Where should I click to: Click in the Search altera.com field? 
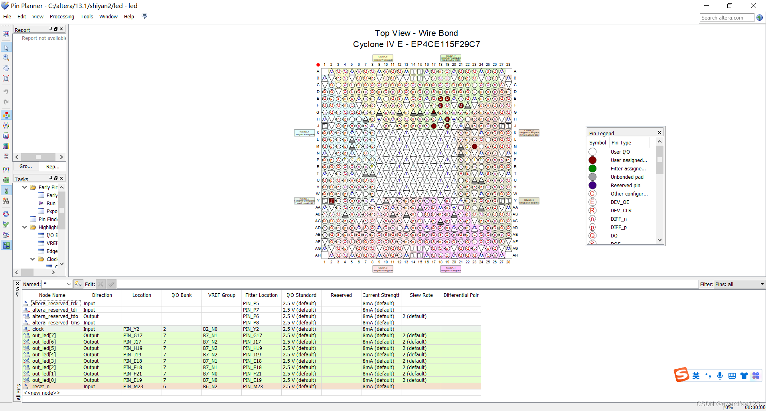[x=727, y=18]
